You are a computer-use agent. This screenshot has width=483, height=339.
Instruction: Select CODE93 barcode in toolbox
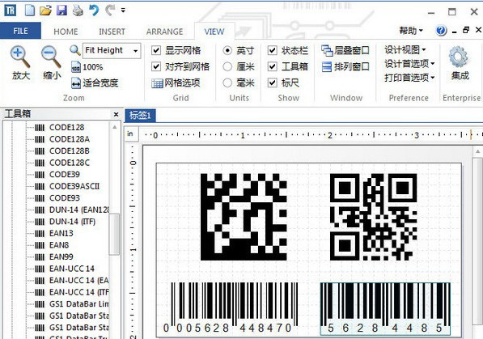tap(65, 198)
